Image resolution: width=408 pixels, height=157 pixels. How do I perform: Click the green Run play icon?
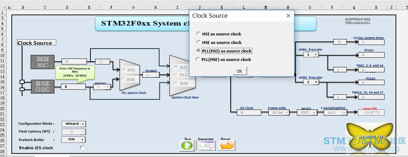186,146
